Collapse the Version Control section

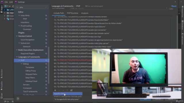tap(17, 36)
